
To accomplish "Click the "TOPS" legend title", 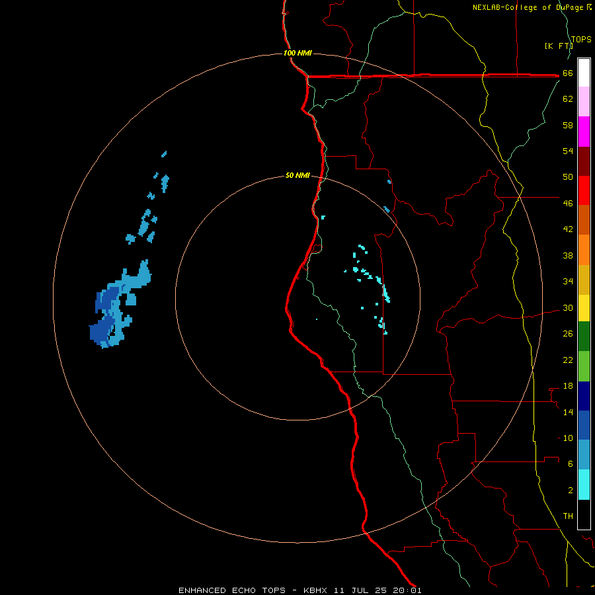I will 581,39.
